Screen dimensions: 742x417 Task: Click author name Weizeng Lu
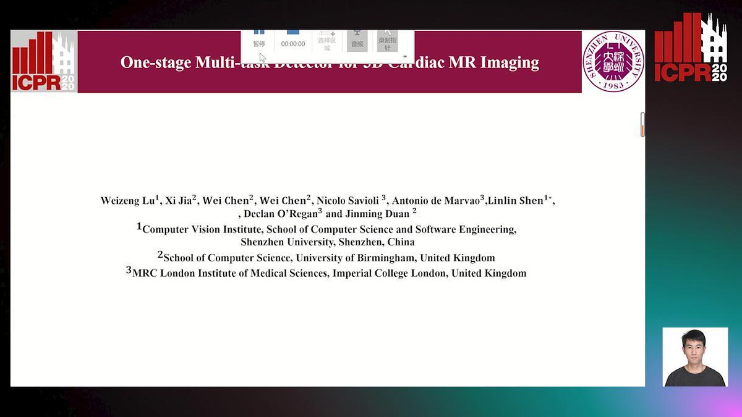tap(127, 200)
